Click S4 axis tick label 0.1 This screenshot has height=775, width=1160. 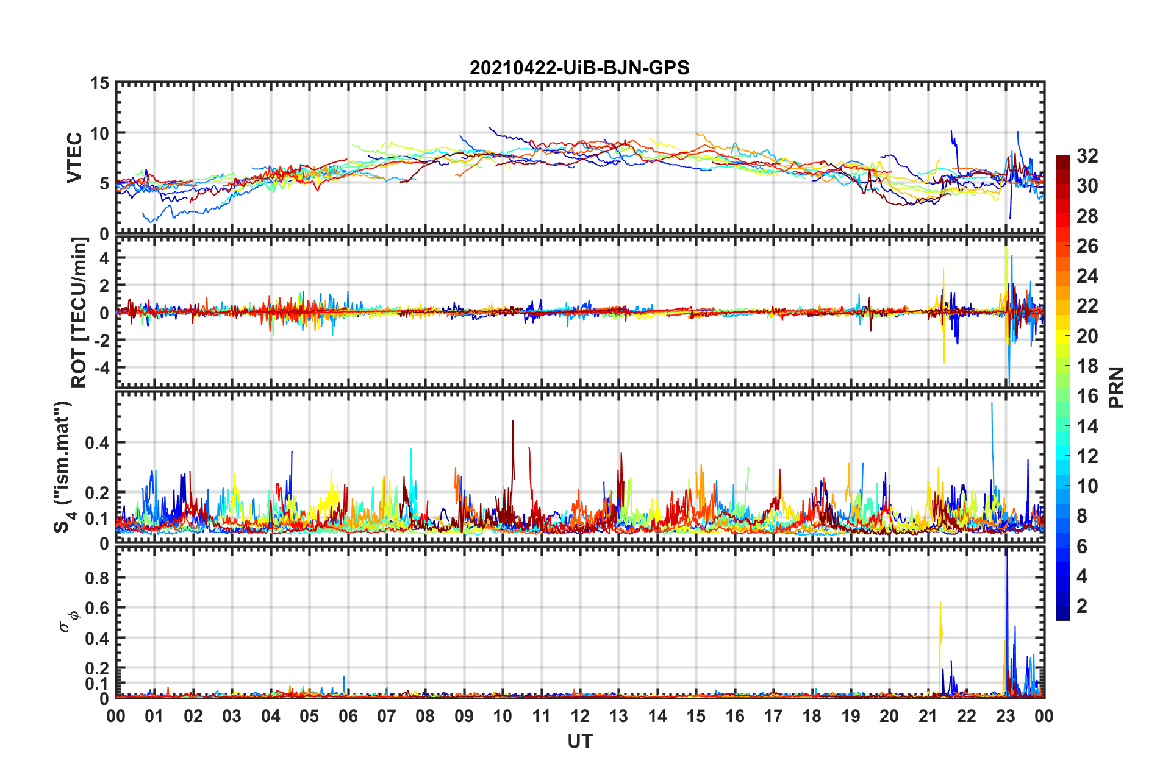(x=98, y=518)
